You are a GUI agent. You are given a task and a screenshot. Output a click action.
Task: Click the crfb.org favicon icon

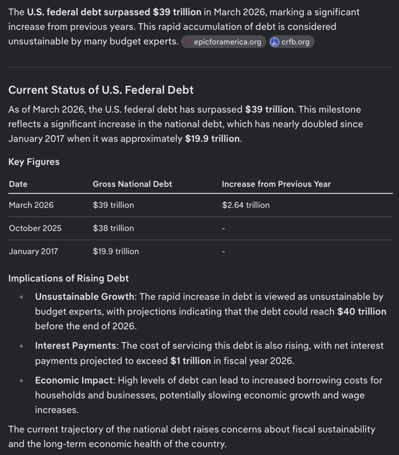click(x=275, y=42)
